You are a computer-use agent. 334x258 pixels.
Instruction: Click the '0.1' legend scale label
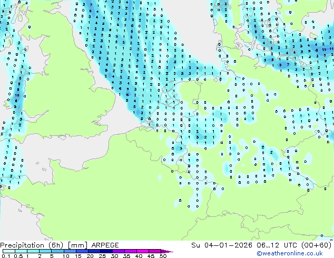tap(6, 256)
